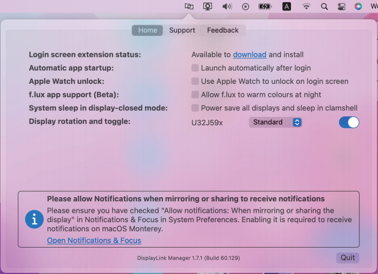
Task: Open the Standard rotation dropdown
Action: tap(276, 122)
